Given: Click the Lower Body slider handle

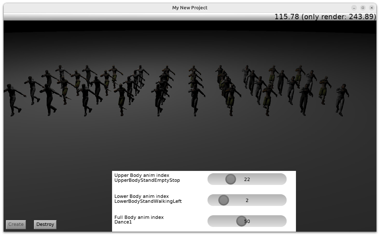Looking at the screenshot, I should [224, 200].
